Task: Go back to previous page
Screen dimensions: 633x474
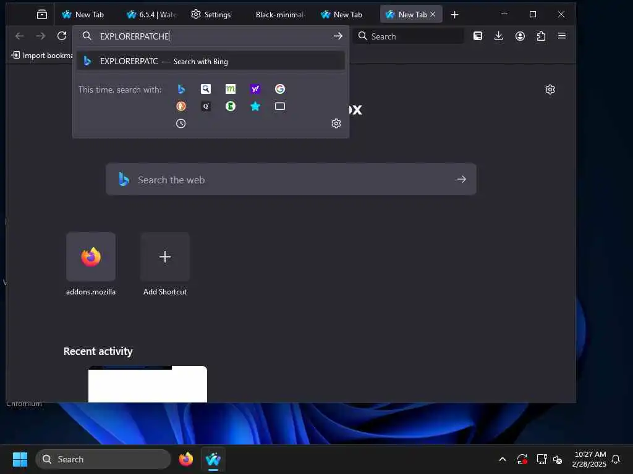Action: coord(20,36)
